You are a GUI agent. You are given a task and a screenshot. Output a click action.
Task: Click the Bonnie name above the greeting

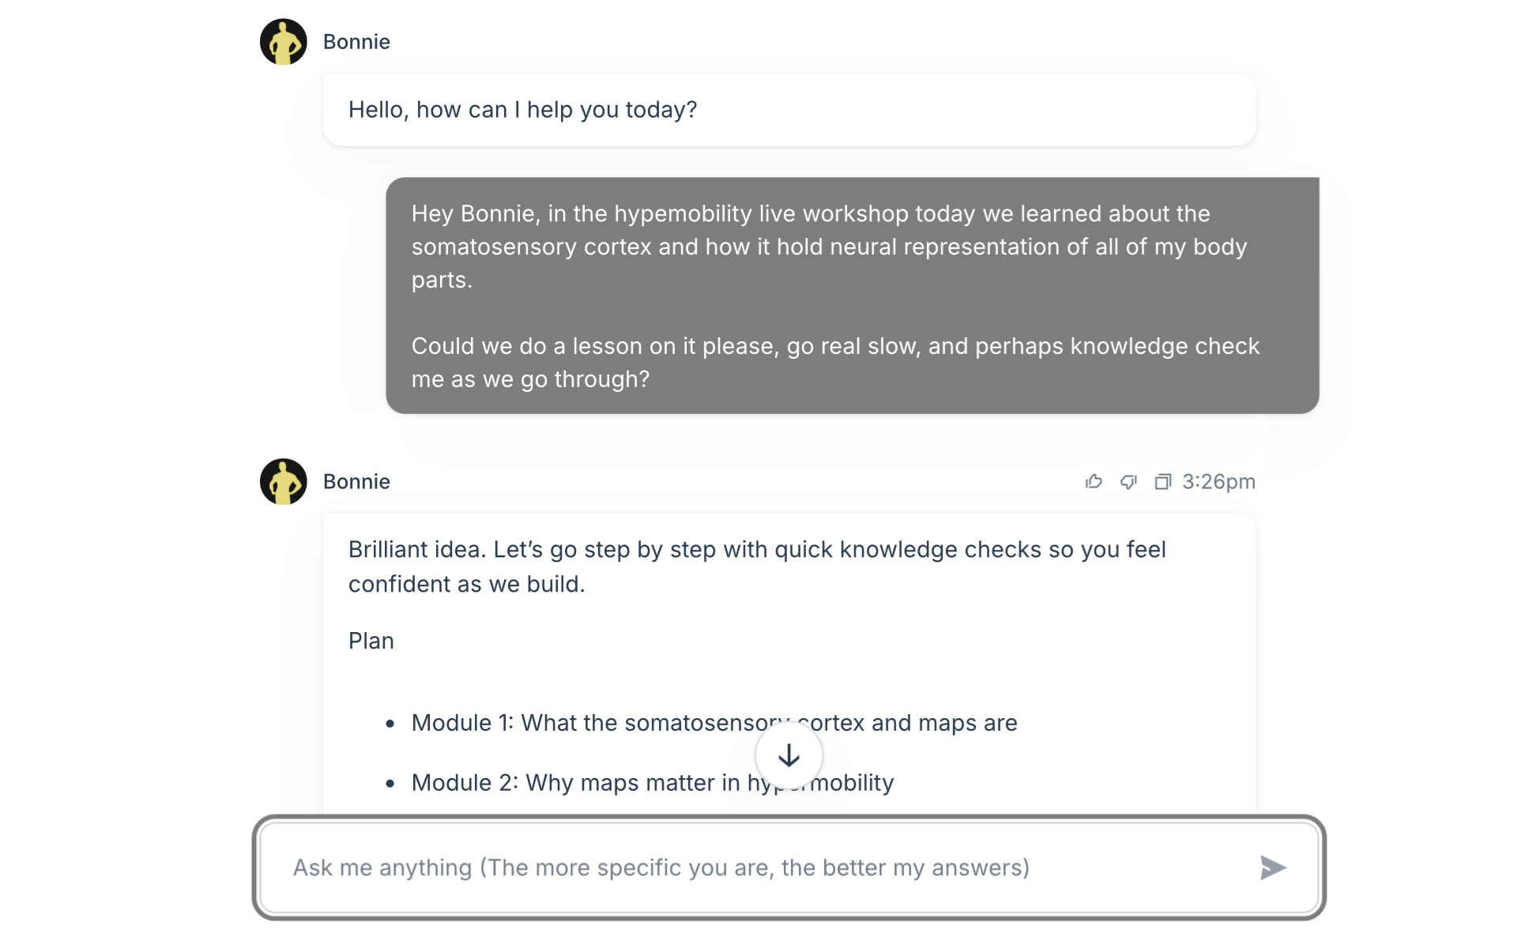tap(356, 42)
